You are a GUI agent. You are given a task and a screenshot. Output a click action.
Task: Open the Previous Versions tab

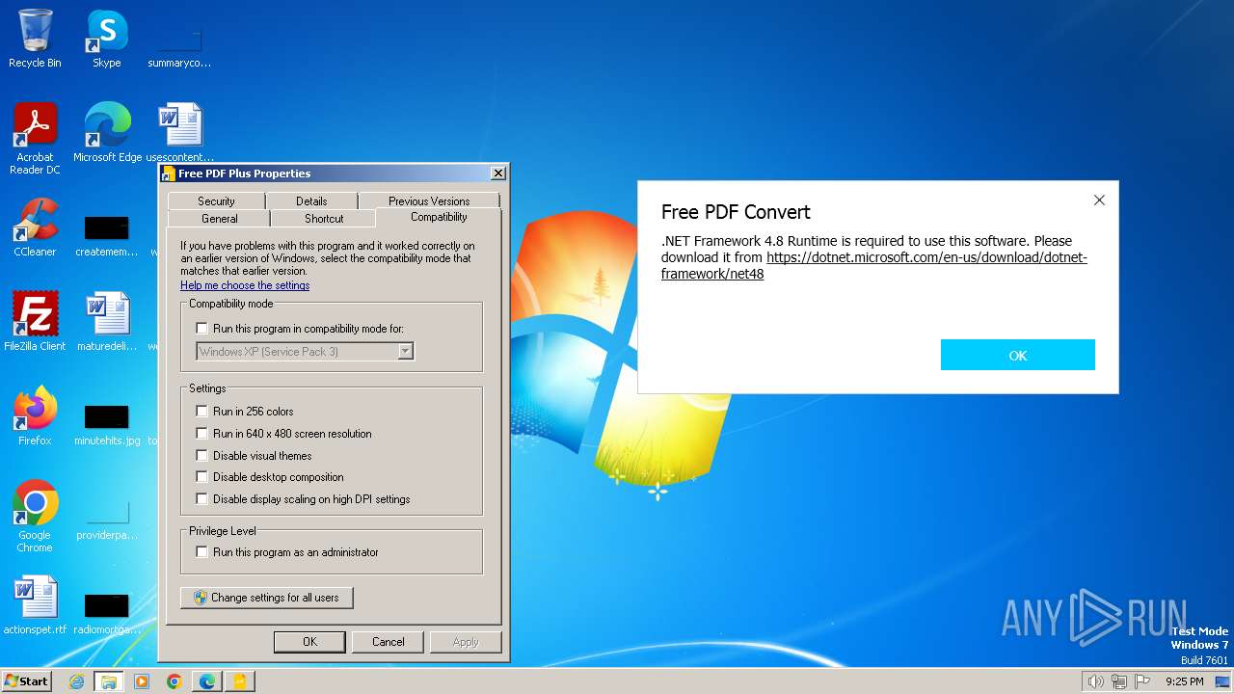point(429,201)
